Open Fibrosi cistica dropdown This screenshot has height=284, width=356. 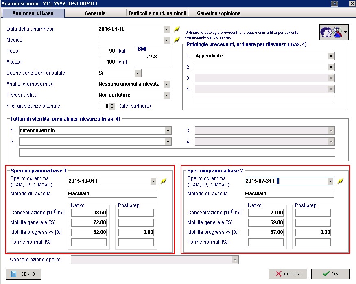point(167,95)
